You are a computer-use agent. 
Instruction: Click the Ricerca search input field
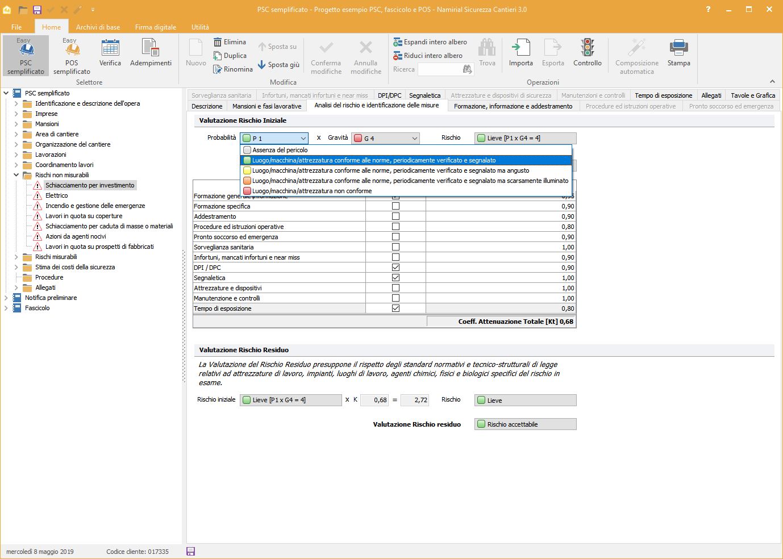tap(440, 69)
